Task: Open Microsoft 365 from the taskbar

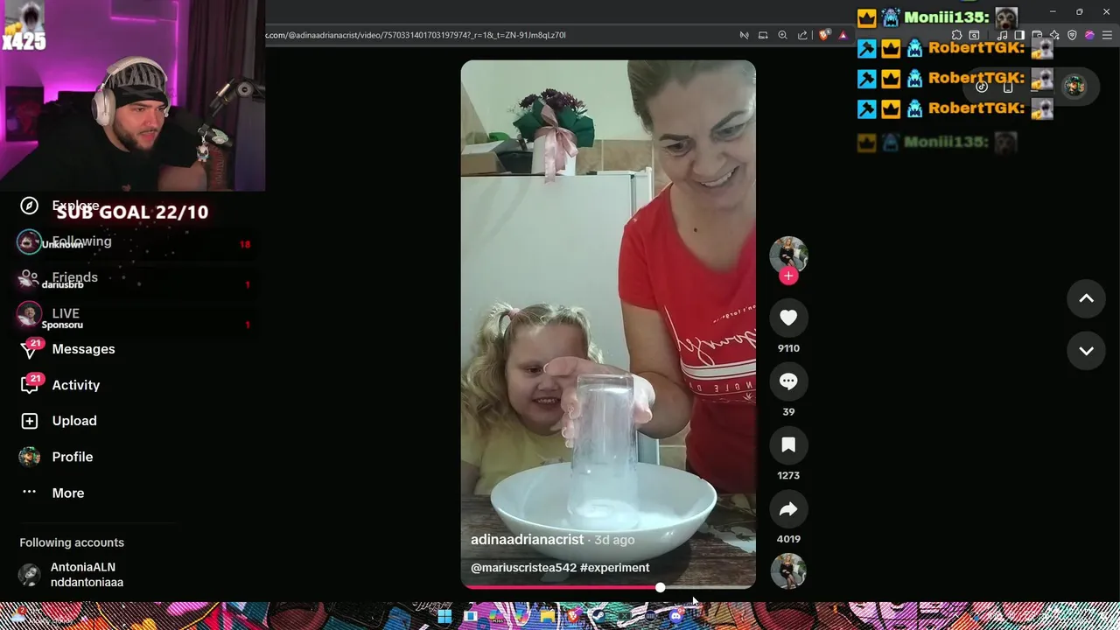Action: (x=496, y=617)
